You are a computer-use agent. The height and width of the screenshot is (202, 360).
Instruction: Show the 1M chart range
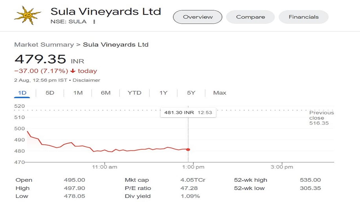coord(78,93)
